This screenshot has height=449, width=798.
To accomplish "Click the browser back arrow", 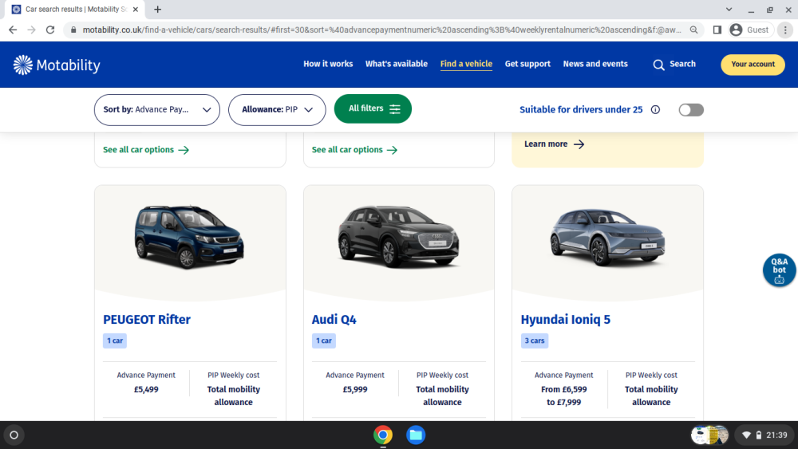I will (x=13, y=30).
